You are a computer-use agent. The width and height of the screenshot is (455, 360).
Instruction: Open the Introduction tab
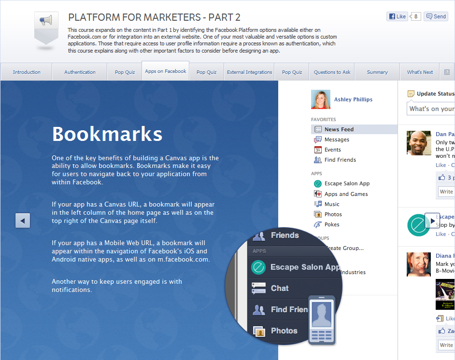(27, 72)
